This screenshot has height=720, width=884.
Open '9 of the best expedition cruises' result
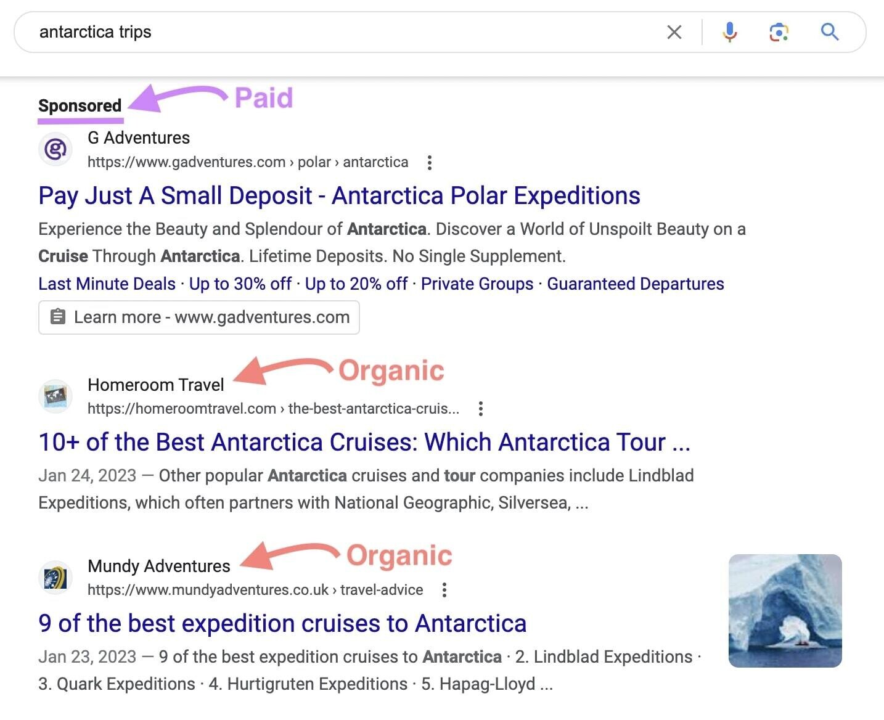(x=282, y=624)
